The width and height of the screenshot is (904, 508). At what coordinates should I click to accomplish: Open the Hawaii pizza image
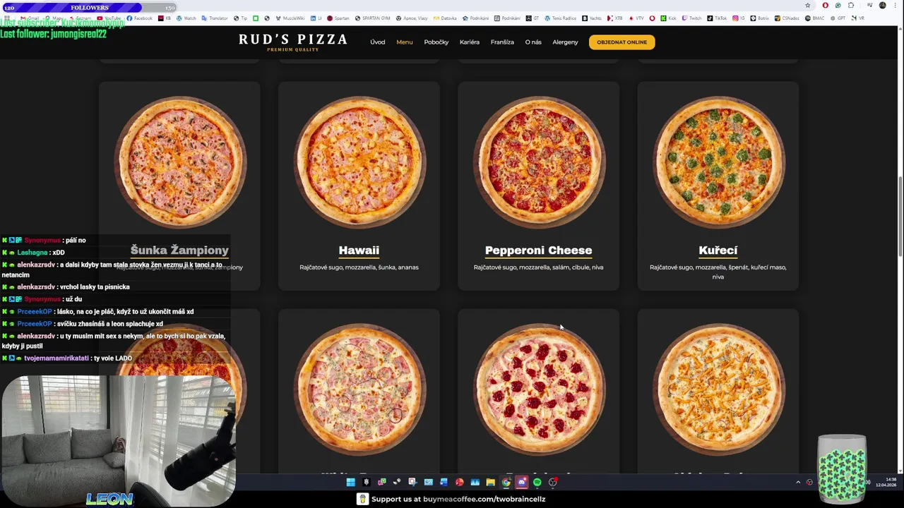pyautogui.click(x=359, y=162)
